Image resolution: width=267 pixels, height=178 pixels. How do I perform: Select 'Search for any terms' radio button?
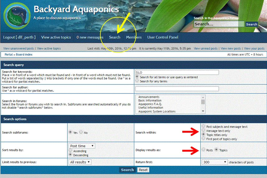tap(137, 81)
